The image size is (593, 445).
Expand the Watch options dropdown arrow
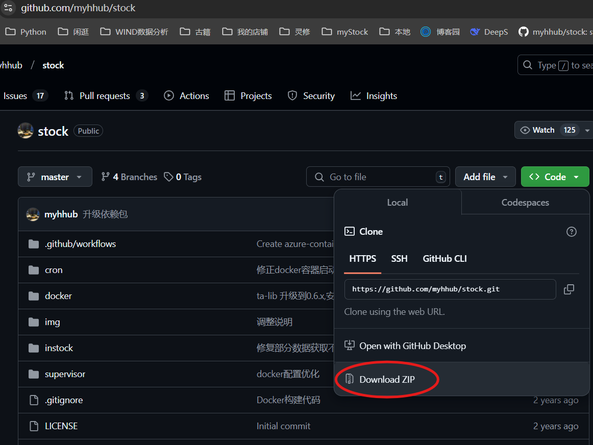[587, 131]
